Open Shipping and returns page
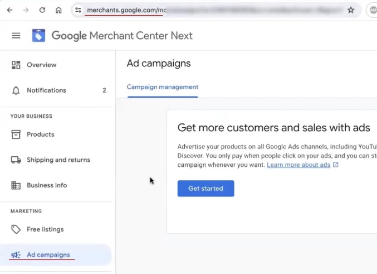377x274 pixels. [x=58, y=160]
